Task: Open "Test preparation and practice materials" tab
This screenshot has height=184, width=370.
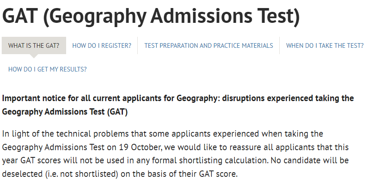Action: click(209, 46)
